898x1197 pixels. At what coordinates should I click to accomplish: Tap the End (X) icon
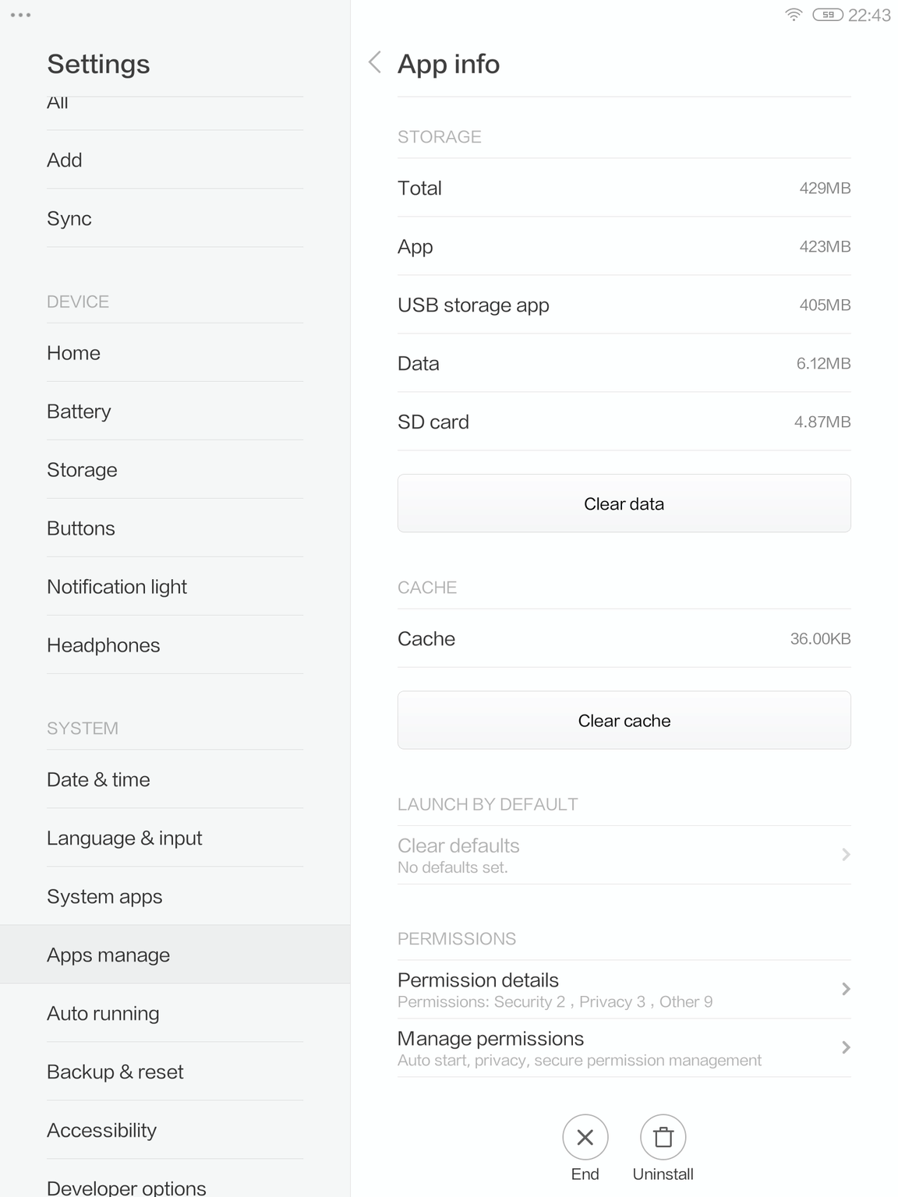tap(585, 1137)
